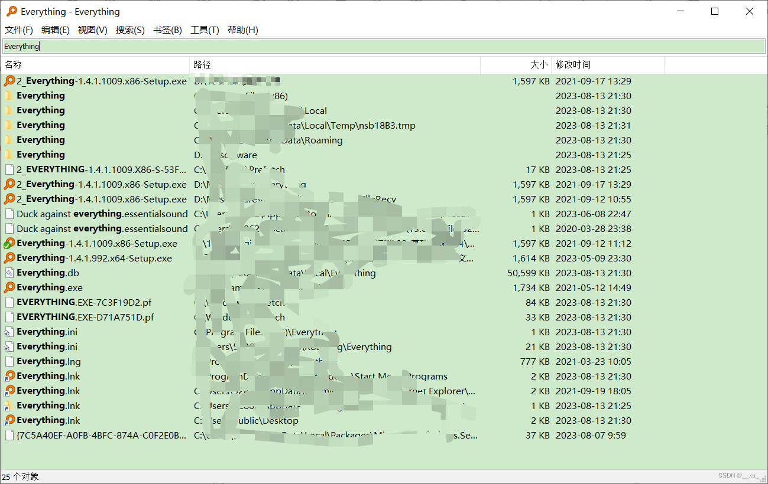Open the 工具(T) menu

(x=205, y=30)
